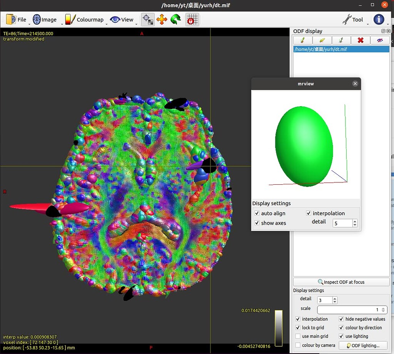Viewport: 394px width, 354px height.
Task: Toggle the lock-to-image-axes grid icon
Action: click(x=192, y=19)
